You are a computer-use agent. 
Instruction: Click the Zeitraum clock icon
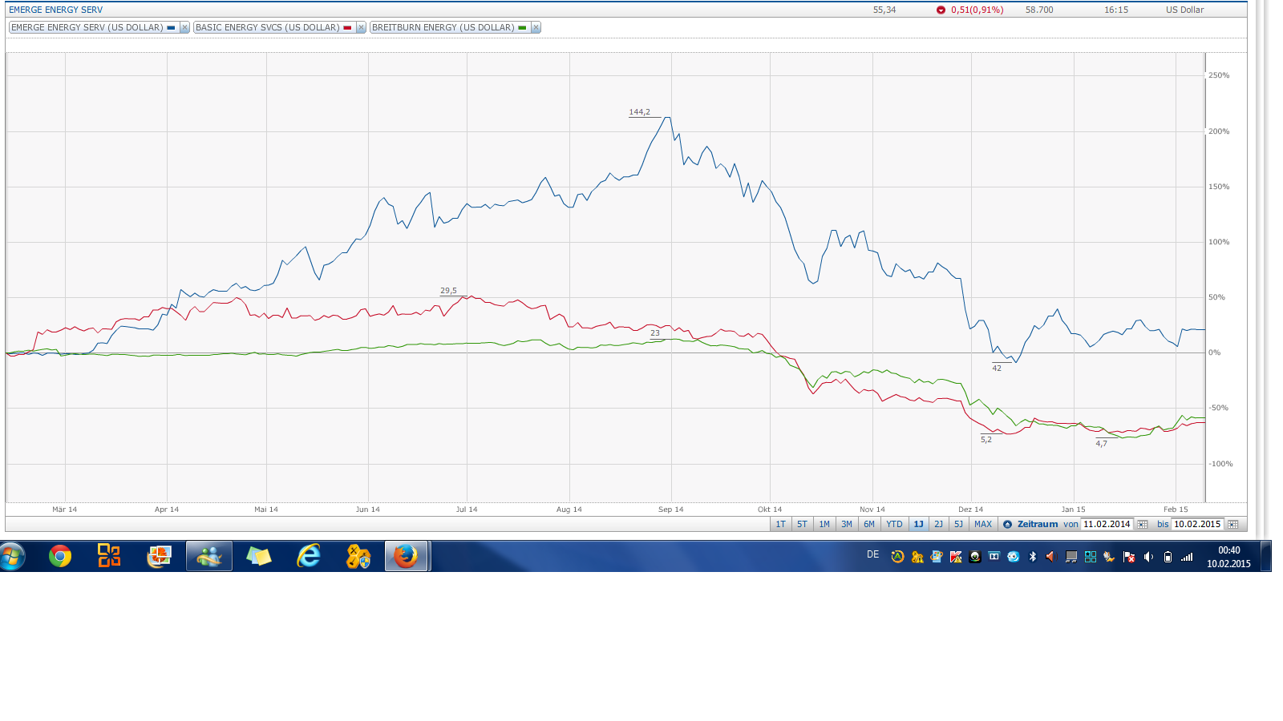(1007, 524)
